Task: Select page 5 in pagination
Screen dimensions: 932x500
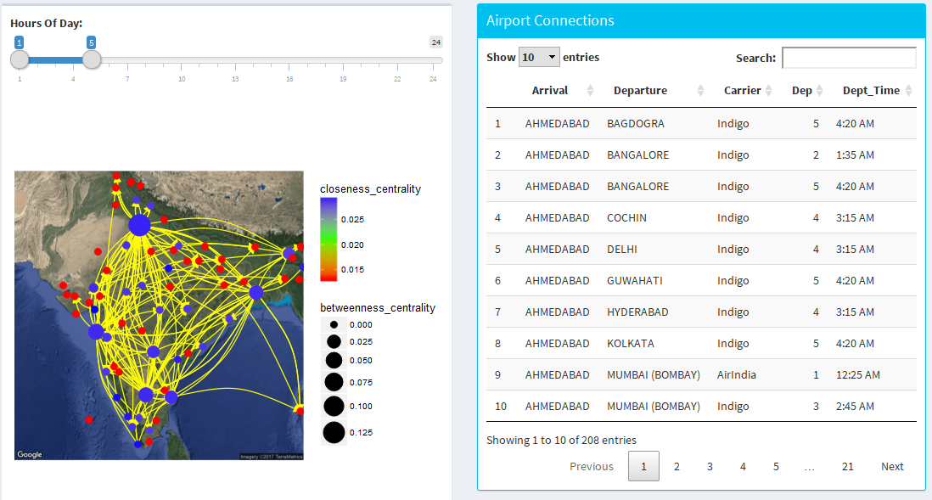Action: pos(776,466)
